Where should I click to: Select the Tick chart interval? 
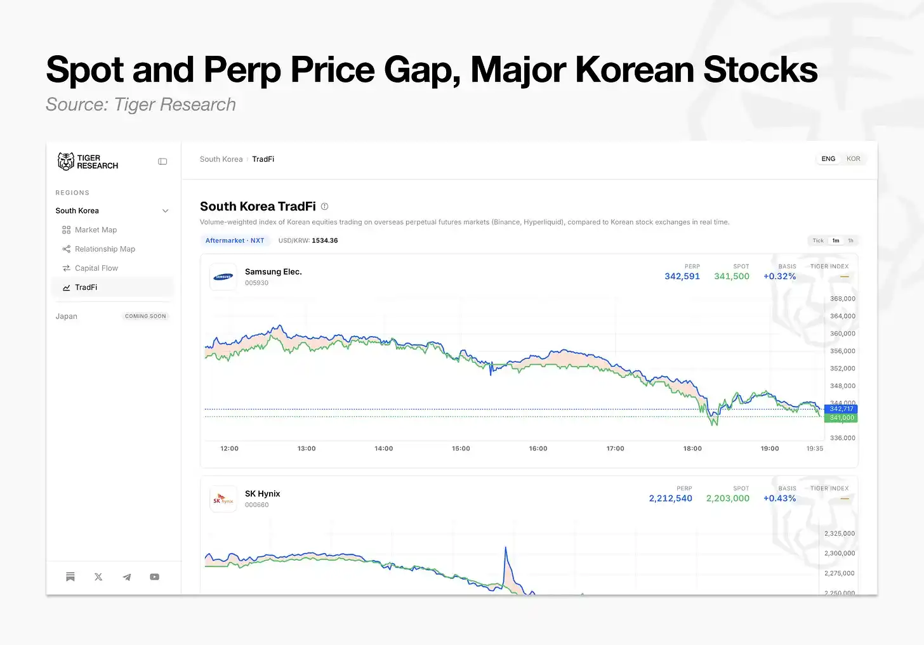(818, 241)
